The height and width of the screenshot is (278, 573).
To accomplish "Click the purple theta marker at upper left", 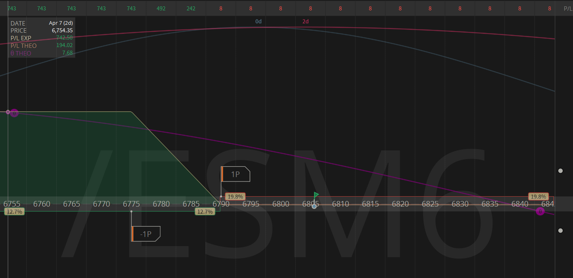I will coord(14,113).
